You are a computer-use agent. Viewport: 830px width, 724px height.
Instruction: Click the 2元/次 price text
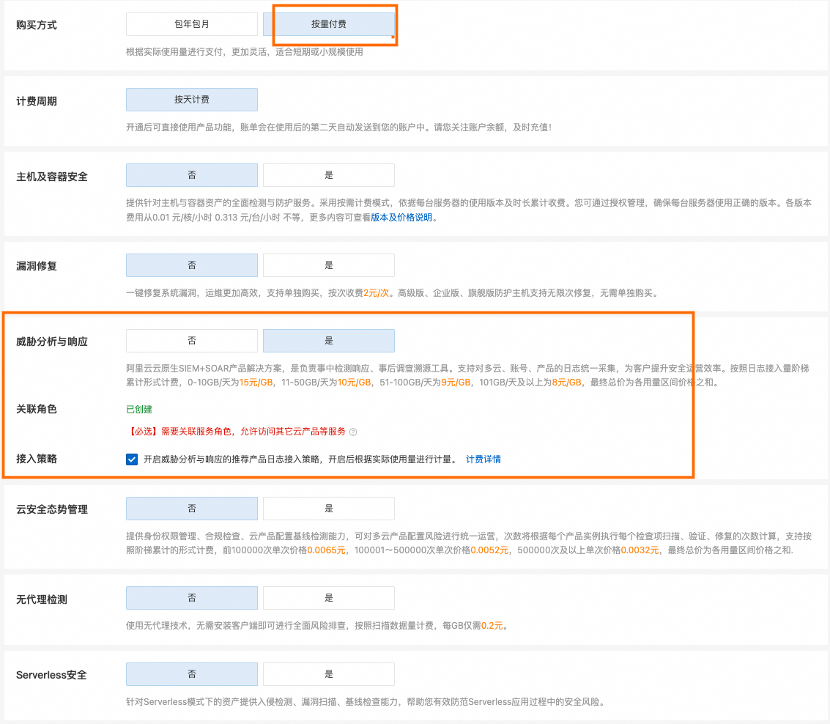pos(376,293)
